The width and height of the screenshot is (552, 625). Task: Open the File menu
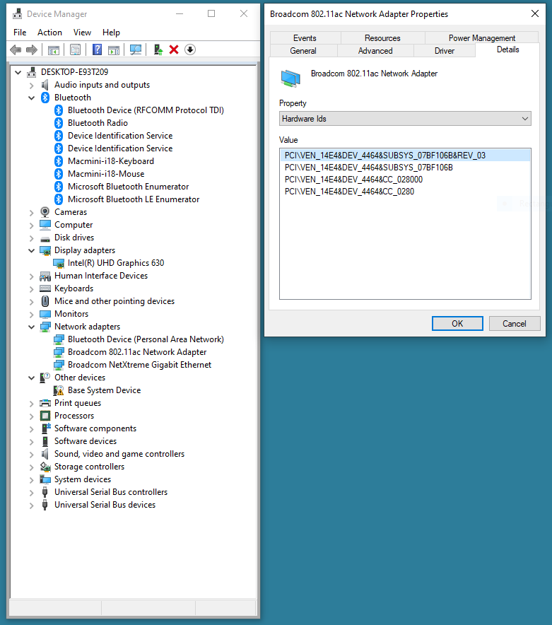tap(20, 33)
